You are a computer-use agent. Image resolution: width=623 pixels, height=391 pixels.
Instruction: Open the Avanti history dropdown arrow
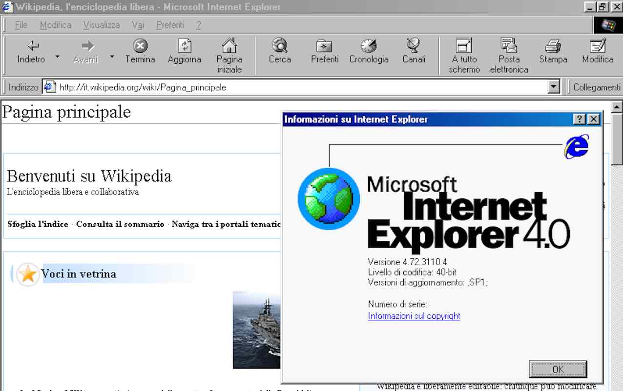112,57
